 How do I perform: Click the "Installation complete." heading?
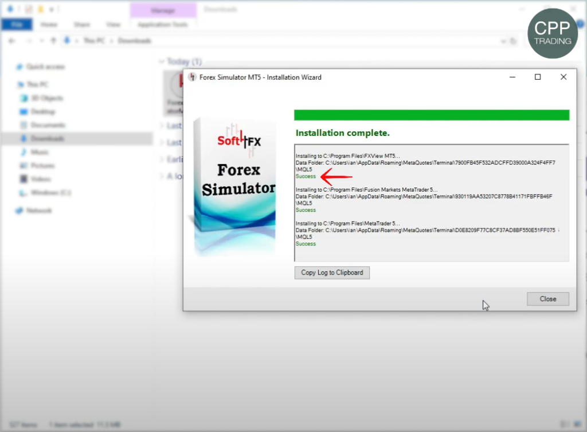343,133
